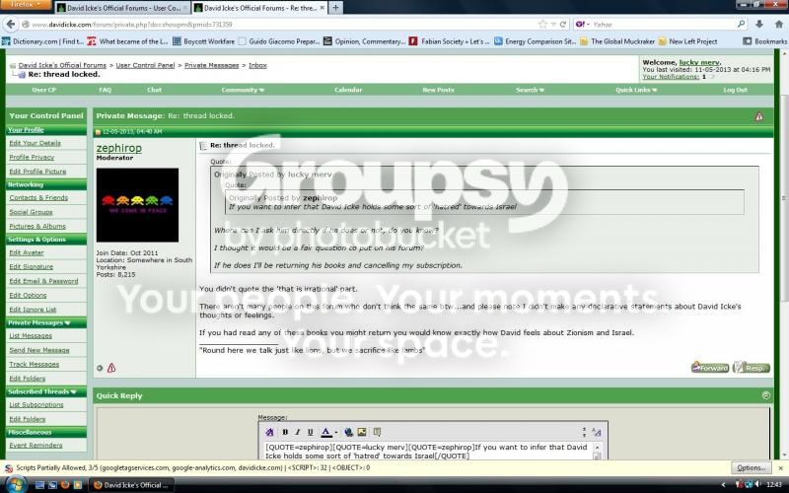
Task: Click the browser Back arrow button
Action: coord(11,24)
